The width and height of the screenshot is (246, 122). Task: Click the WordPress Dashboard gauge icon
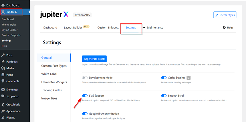pyautogui.click(x=3, y=5)
